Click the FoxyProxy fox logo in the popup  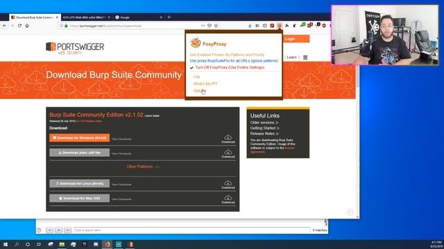(196, 43)
